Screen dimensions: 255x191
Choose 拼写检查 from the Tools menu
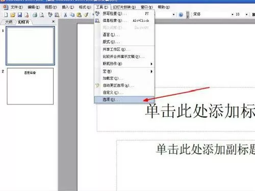pyautogui.click(x=124, y=13)
